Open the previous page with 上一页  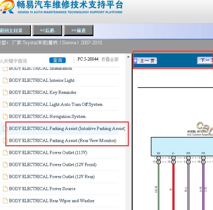click(x=145, y=61)
